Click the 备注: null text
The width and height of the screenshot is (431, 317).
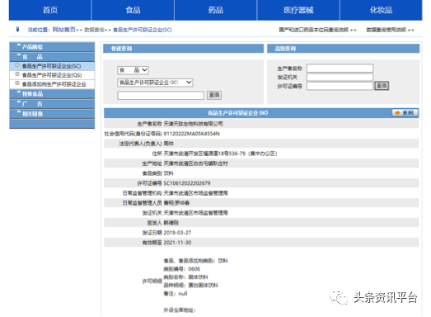click(176, 294)
